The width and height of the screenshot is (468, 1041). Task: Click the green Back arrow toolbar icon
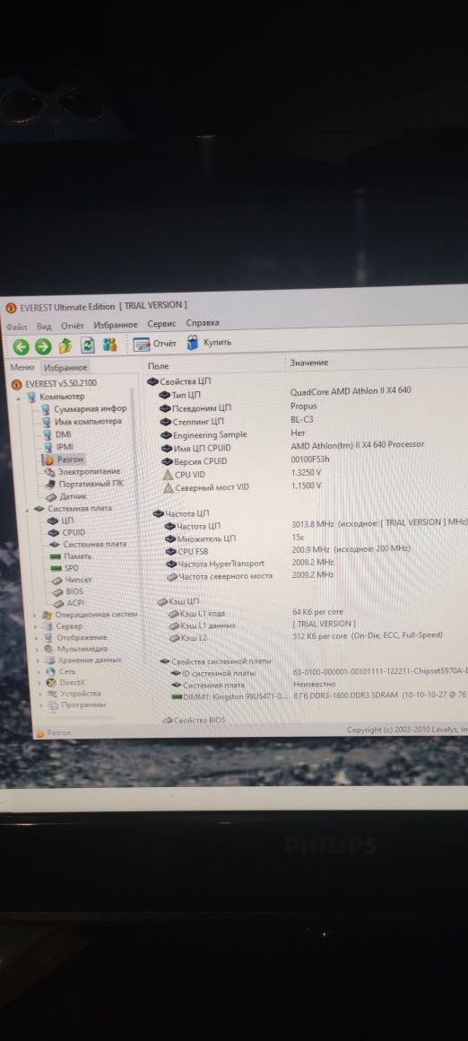tap(22, 346)
